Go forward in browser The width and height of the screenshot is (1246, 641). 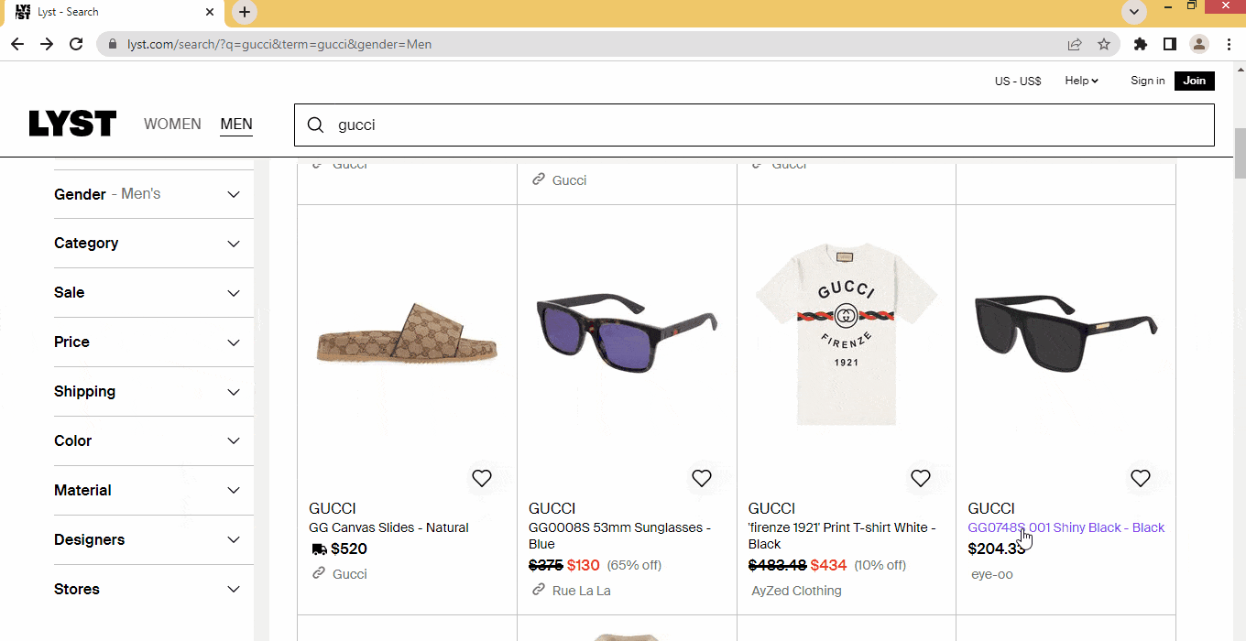[47, 44]
